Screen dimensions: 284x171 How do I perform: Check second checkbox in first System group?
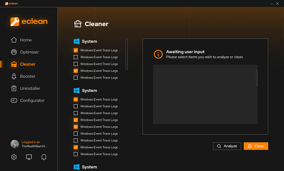click(x=76, y=57)
